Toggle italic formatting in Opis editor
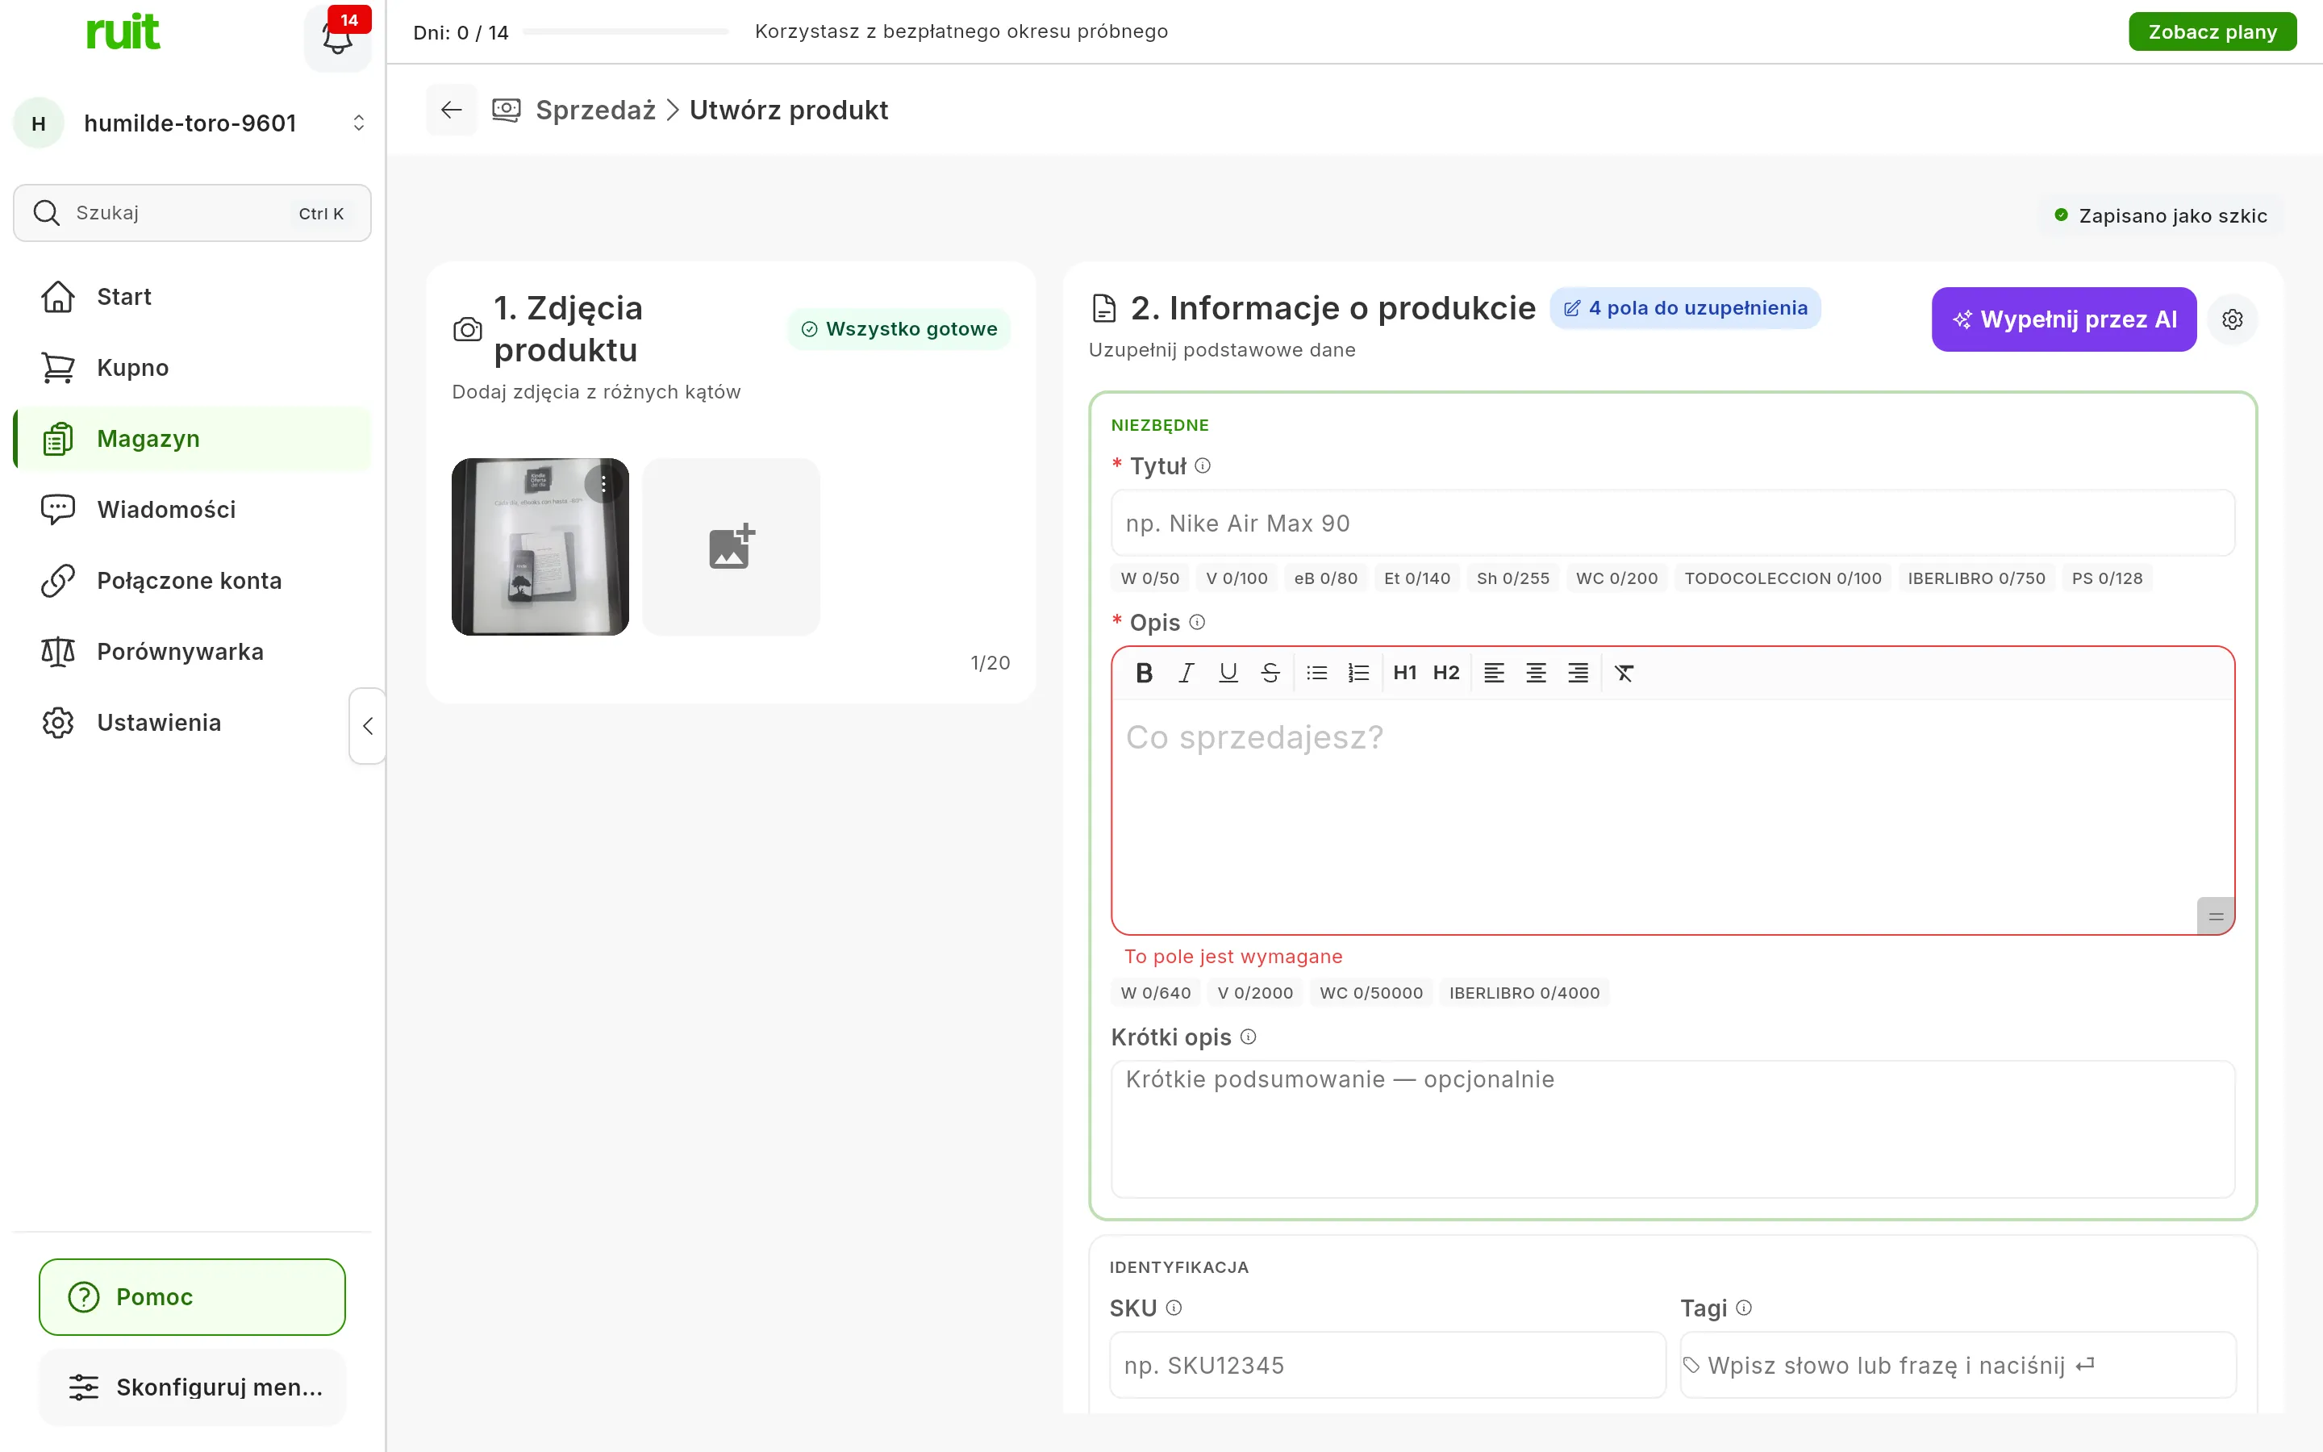 pos(1186,674)
